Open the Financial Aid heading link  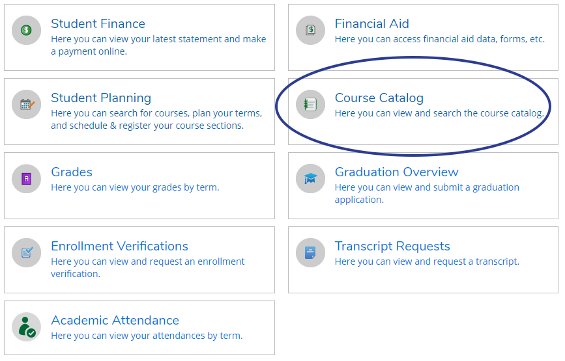click(371, 24)
